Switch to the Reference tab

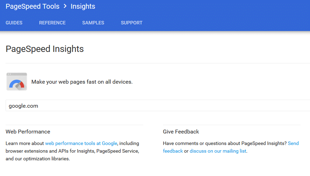click(52, 23)
